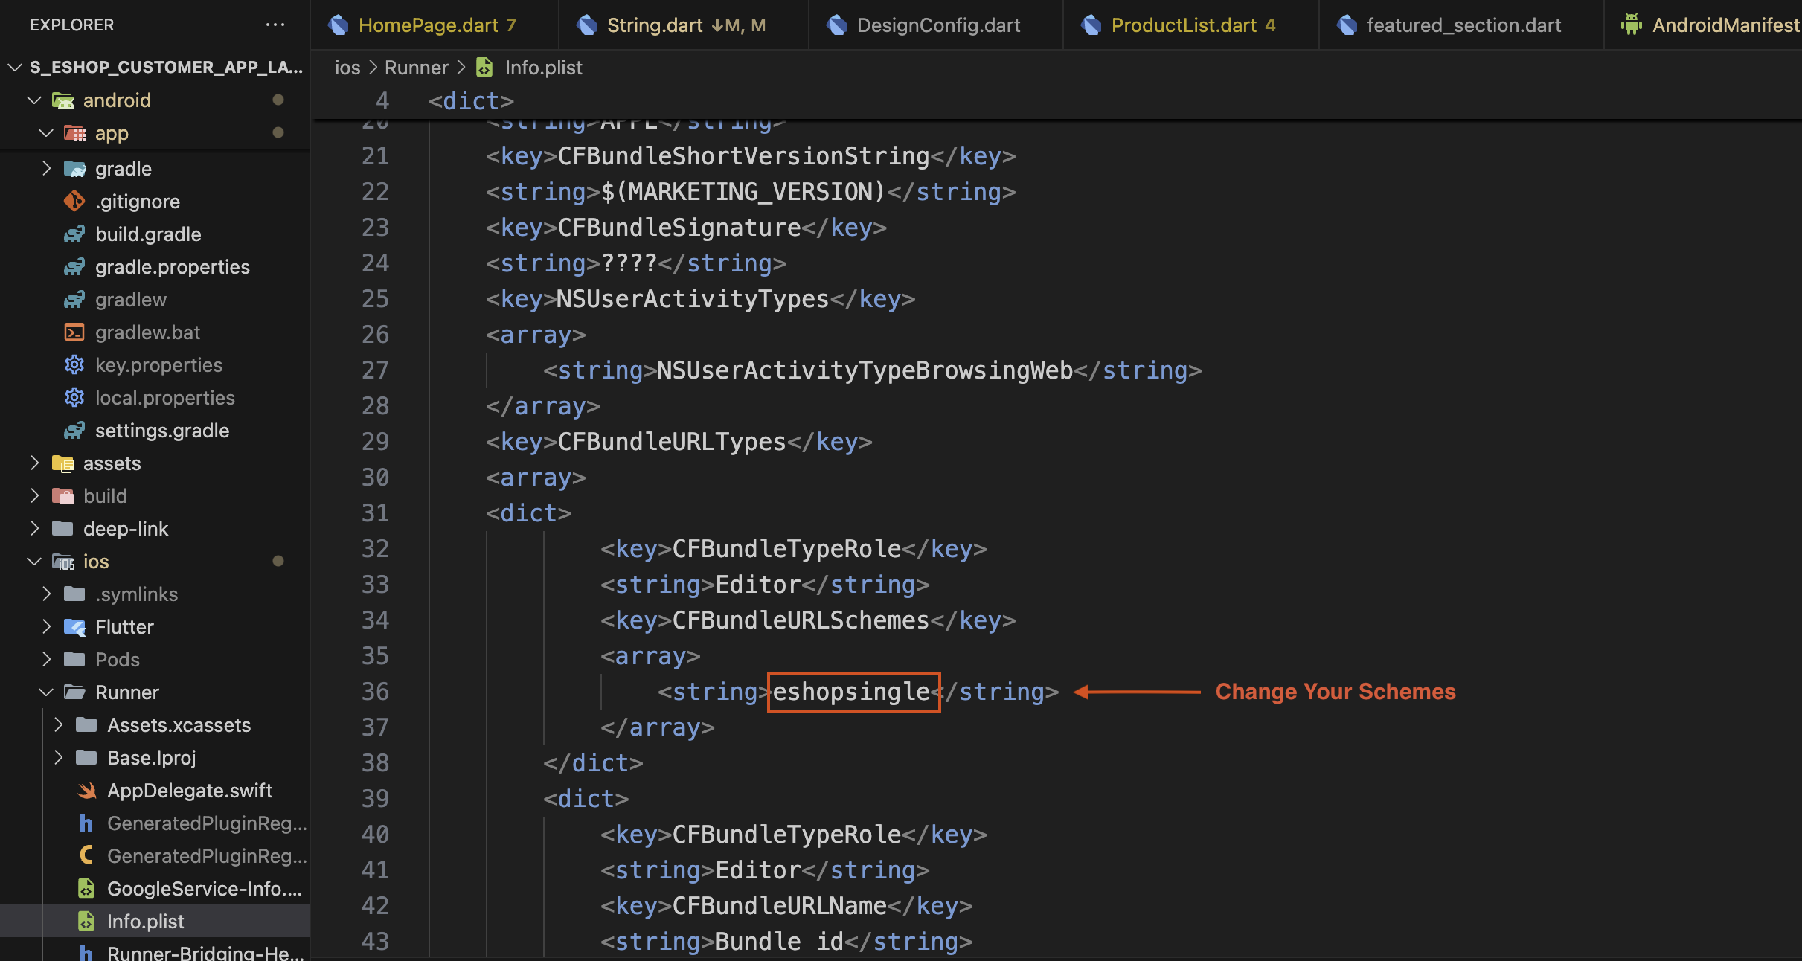Click ios breadcrumb segment
This screenshot has height=961, width=1802.
[347, 68]
